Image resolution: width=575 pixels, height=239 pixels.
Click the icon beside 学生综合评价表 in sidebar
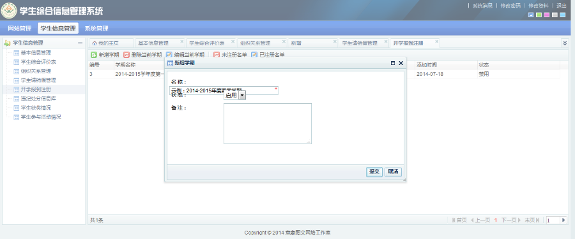coord(16,62)
